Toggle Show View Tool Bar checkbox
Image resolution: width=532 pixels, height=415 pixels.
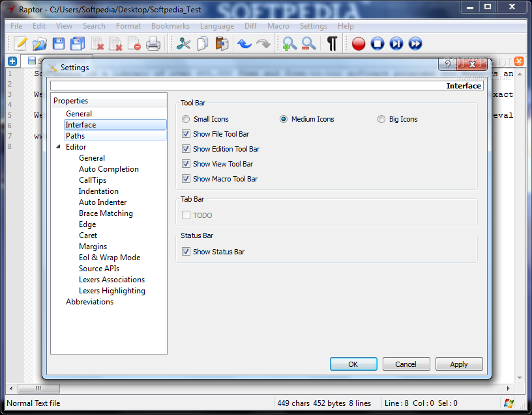[x=186, y=163]
